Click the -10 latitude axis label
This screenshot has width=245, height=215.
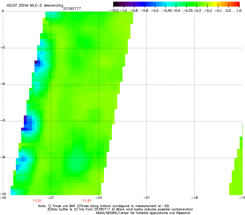coord(3,194)
